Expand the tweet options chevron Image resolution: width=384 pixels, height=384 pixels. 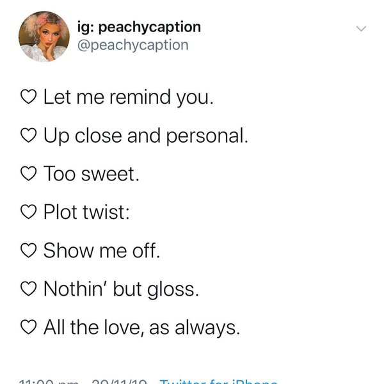click(x=361, y=29)
